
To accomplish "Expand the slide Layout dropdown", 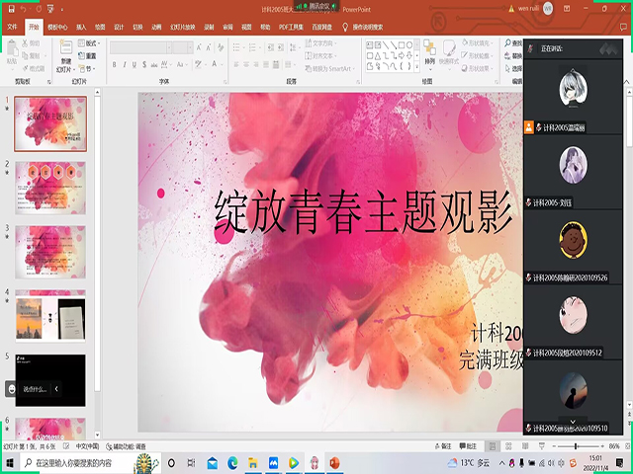I will [x=91, y=43].
